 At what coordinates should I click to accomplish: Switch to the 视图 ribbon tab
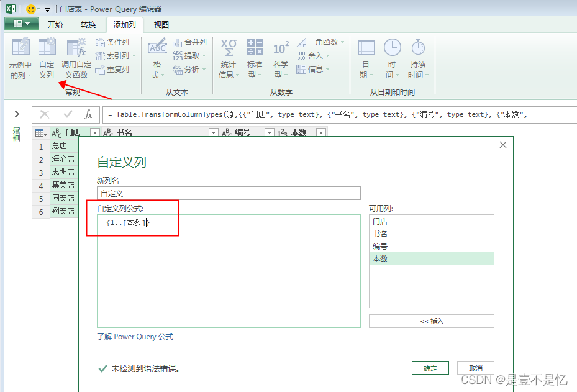161,25
